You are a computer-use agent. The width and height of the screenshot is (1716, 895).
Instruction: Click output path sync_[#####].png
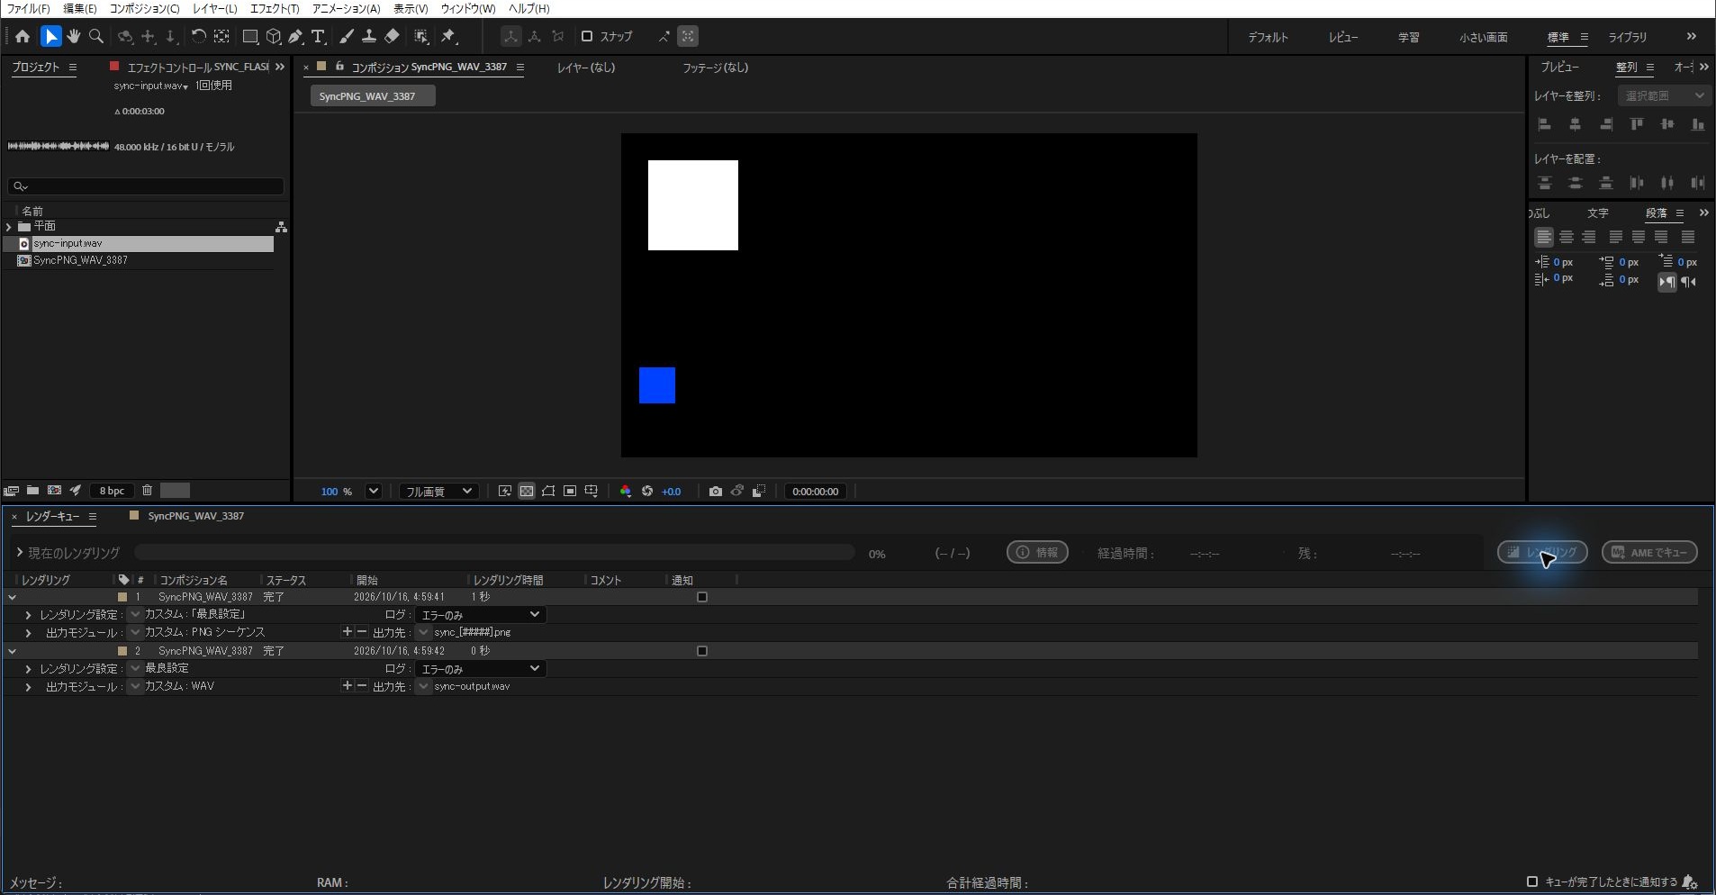[x=472, y=633]
